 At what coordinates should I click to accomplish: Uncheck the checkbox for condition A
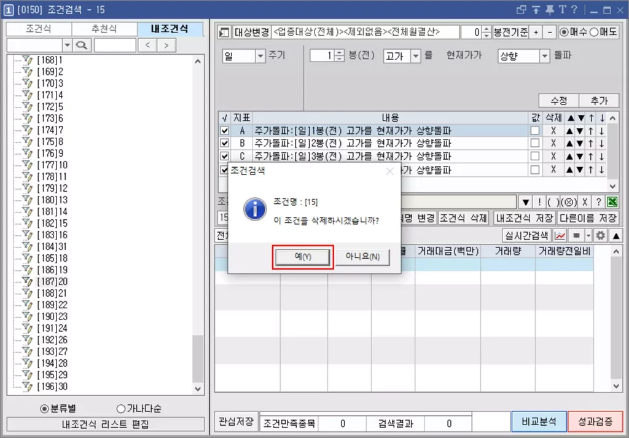tap(225, 131)
